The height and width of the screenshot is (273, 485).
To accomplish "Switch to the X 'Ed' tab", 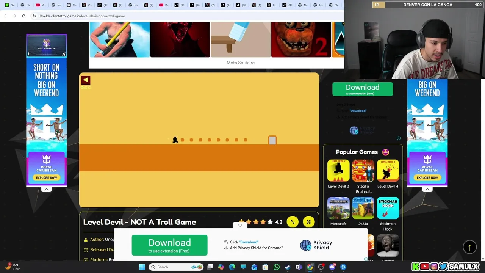I will [x=272, y=5].
